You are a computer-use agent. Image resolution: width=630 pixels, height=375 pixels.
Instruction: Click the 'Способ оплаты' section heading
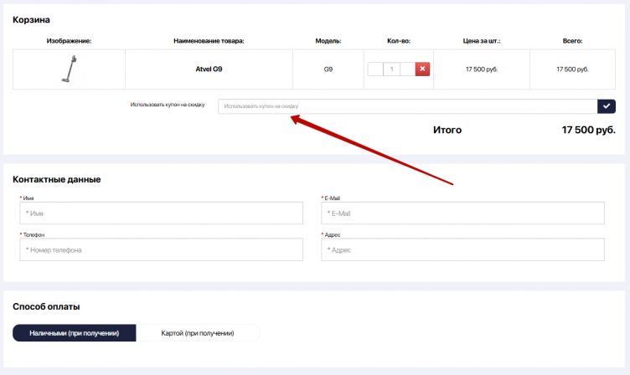click(x=46, y=306)
